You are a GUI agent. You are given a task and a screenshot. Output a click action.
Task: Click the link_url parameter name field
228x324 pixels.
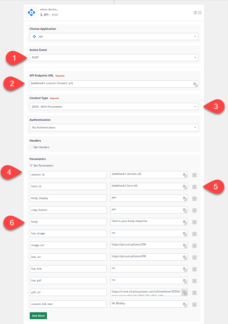pyautogui.click(x=68, y=257)
